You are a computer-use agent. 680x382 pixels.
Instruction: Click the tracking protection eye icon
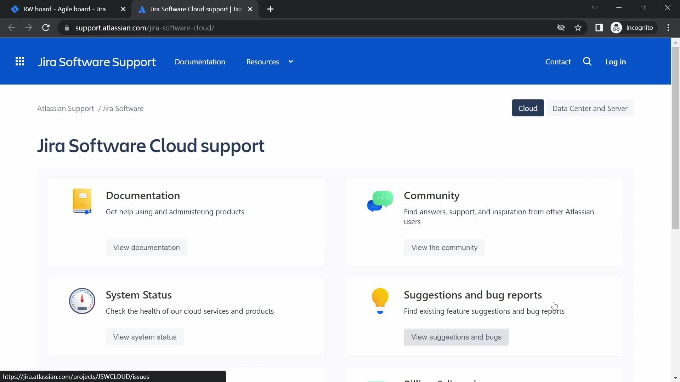[561, 28]
